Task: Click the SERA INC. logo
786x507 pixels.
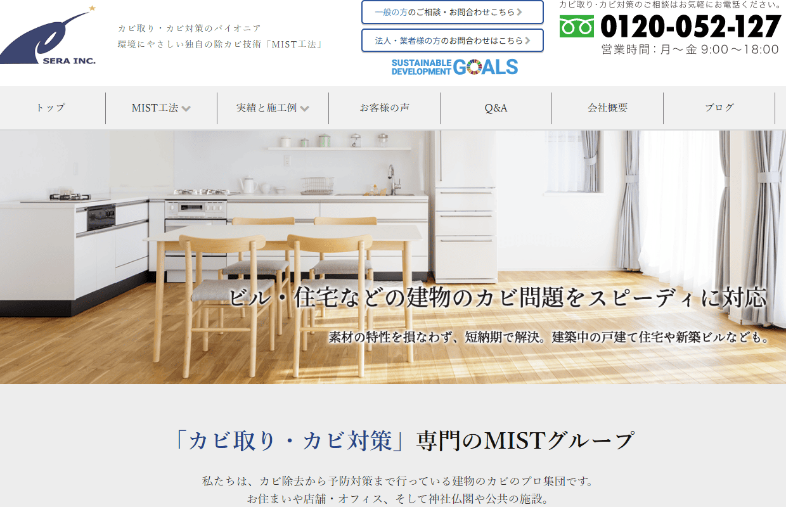Action: [x=48, y=35]
